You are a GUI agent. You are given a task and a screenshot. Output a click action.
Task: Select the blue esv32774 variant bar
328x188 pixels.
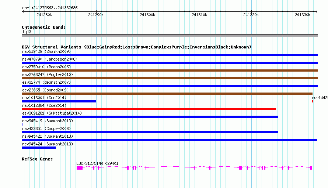click(170, 86)
